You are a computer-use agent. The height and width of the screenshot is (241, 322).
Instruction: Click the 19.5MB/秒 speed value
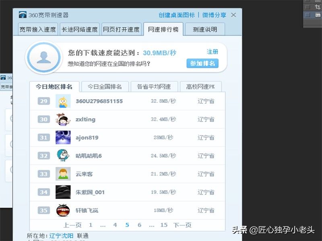[163, 192]
